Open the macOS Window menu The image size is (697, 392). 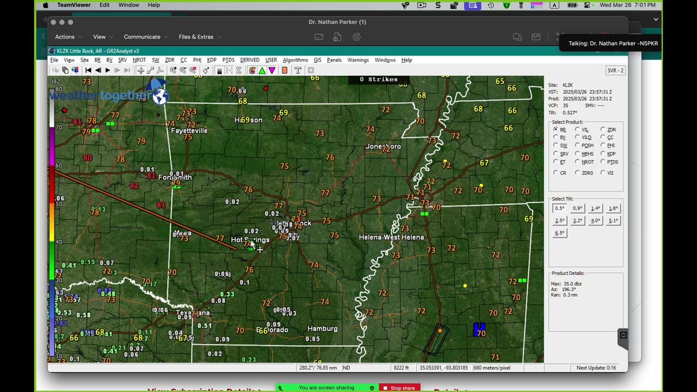pyautogui.click(x=129, y=5)
